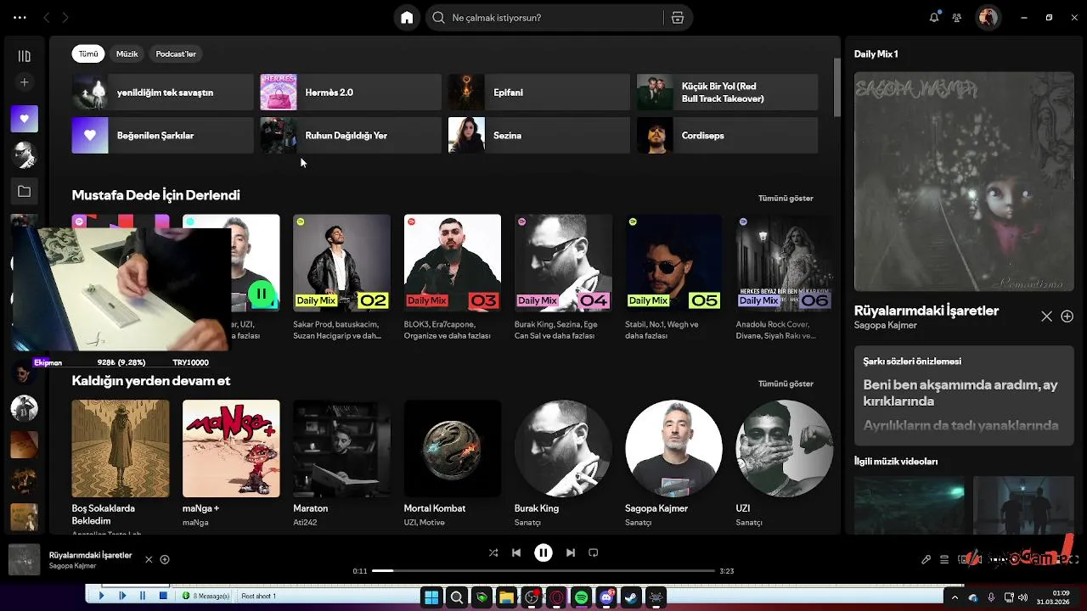
Task: Open lyrics microphone icon in player
Action: click(x=926, y=559)
